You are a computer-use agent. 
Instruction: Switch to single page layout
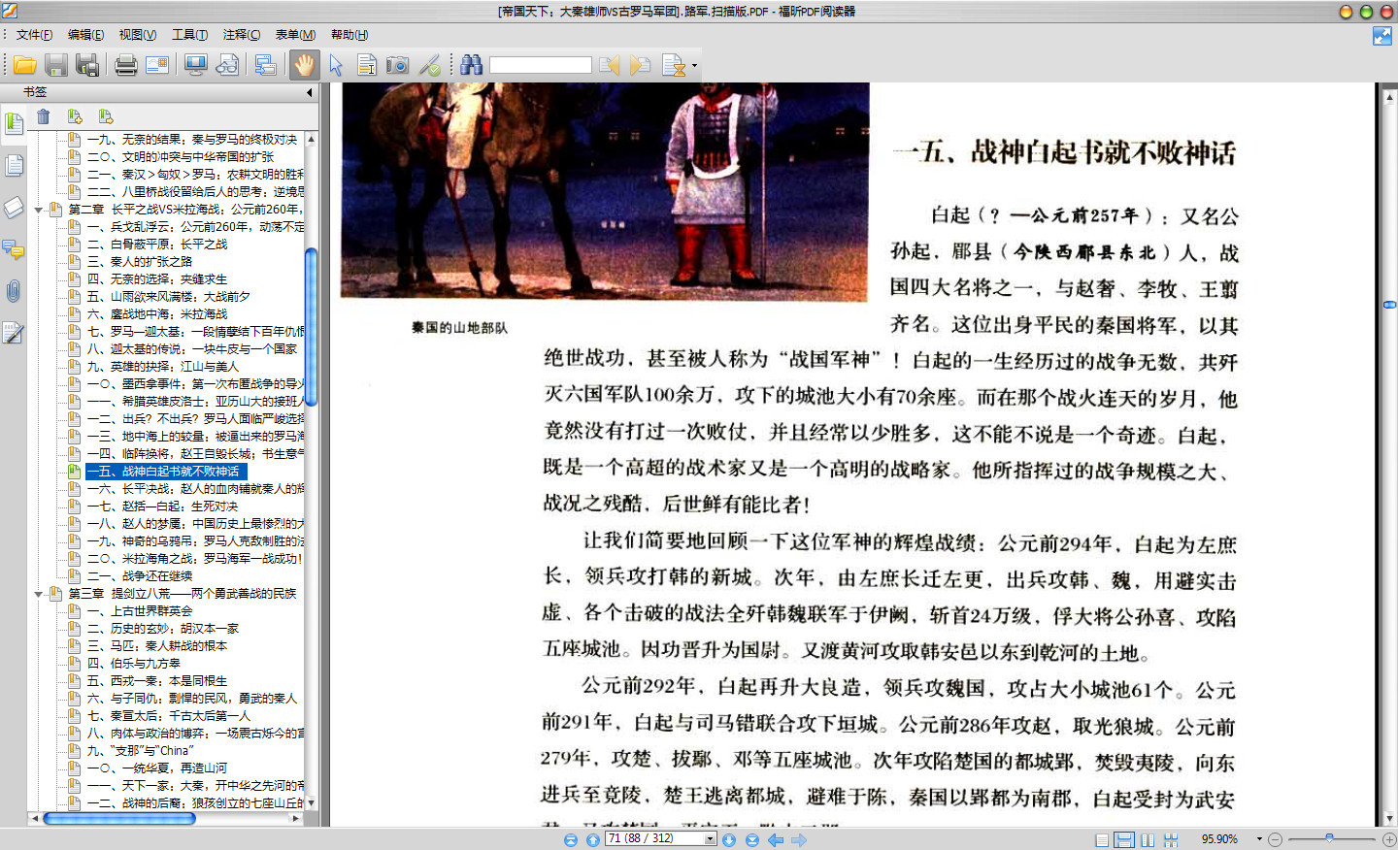pyautogui.click(x=1102, y=840)
